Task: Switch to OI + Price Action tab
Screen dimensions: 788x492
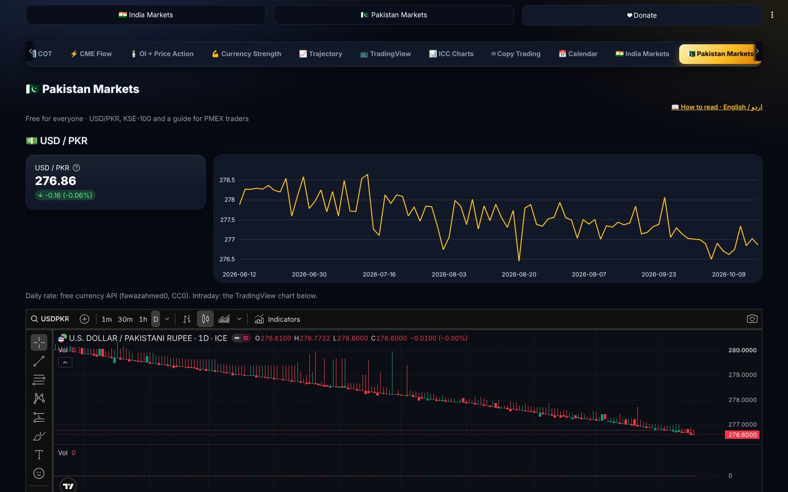Action: coord(162,54)
